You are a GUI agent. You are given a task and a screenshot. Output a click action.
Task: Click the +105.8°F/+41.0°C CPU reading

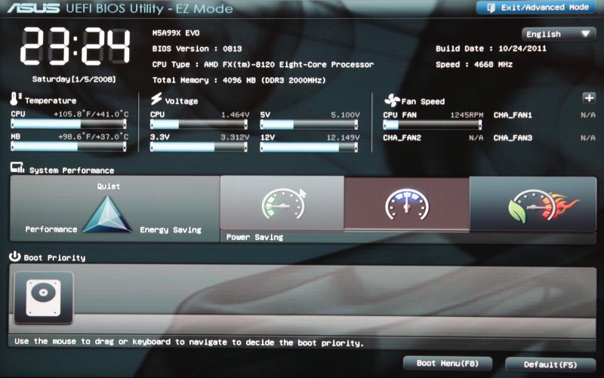click(x=91, y=114)
